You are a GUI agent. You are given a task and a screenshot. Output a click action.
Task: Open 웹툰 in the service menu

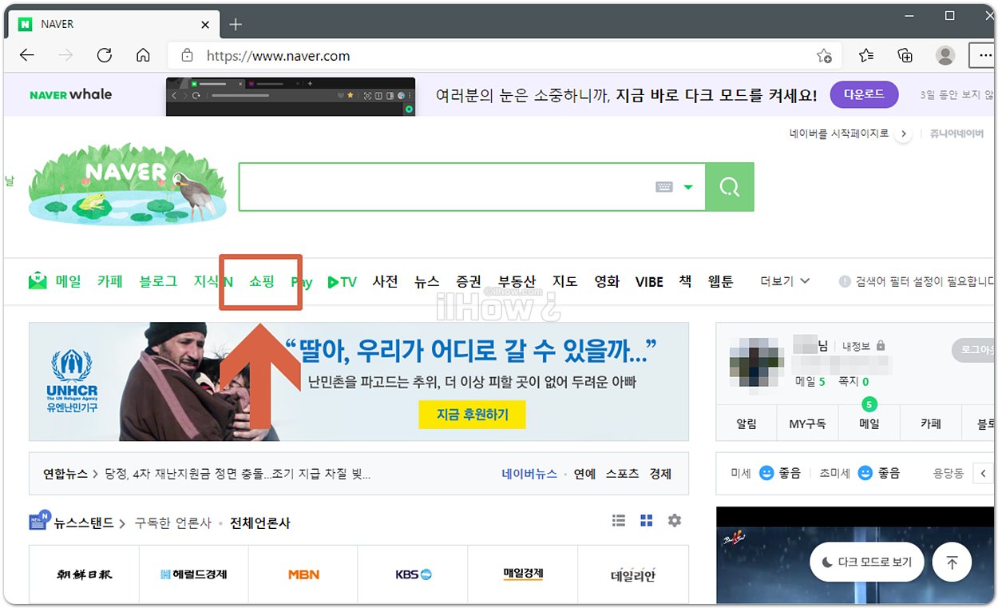720,281
